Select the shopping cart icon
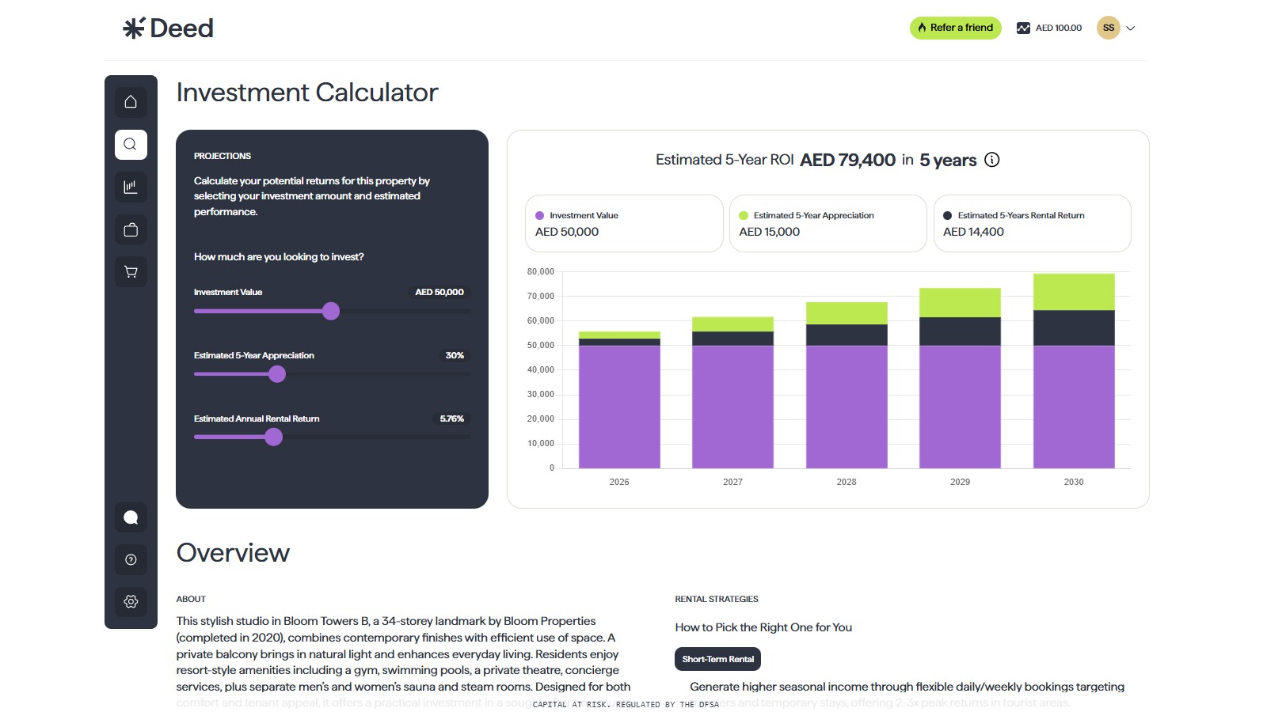 coord(131,271)
